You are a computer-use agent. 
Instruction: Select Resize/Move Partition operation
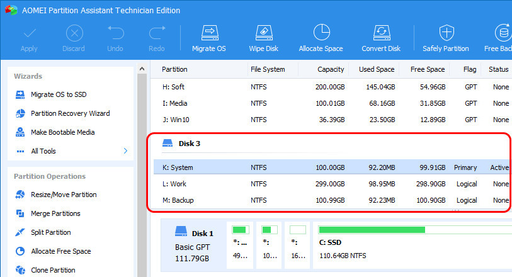pyautogui.click(x=64, y=195)
